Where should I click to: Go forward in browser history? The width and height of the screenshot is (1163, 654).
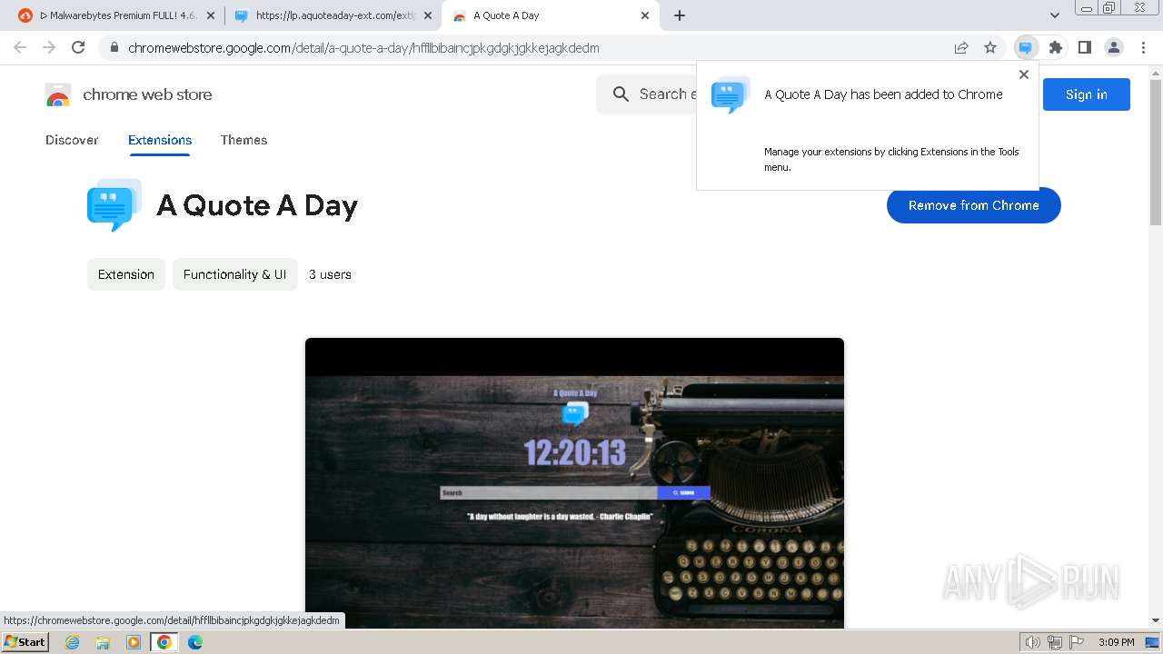49,47
